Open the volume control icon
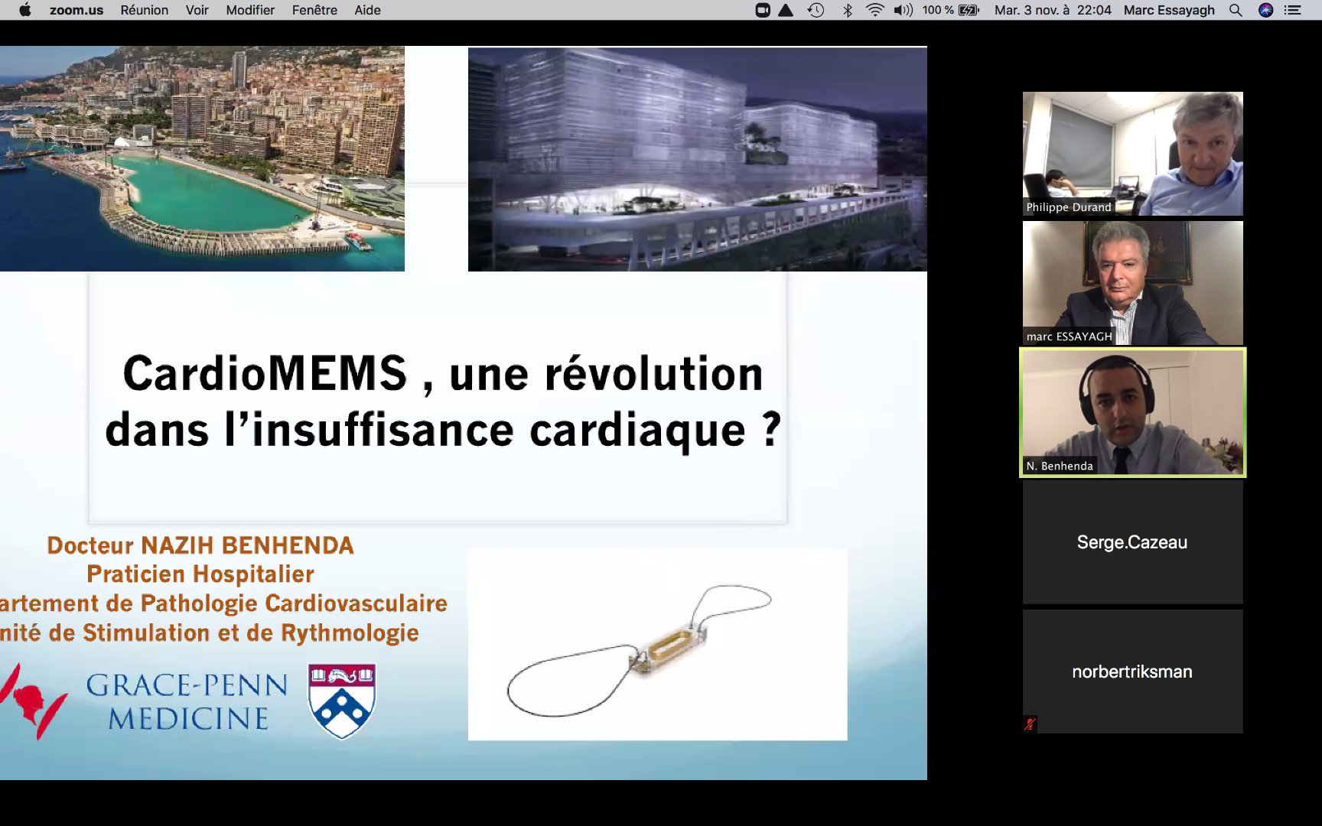 904,10
